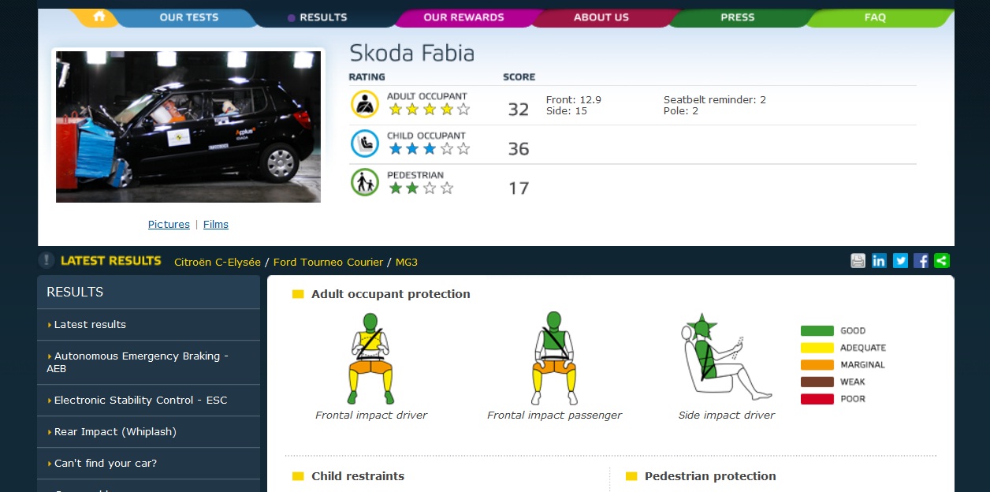Open the Press tab

[738, 17]
